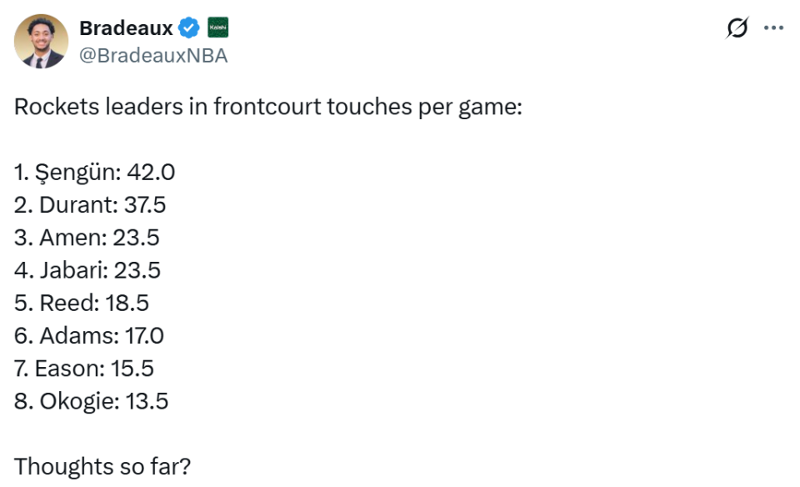800x487 pixels.
Task: Click the 'Şengün: 42.0' list entry
Action: 95,173
